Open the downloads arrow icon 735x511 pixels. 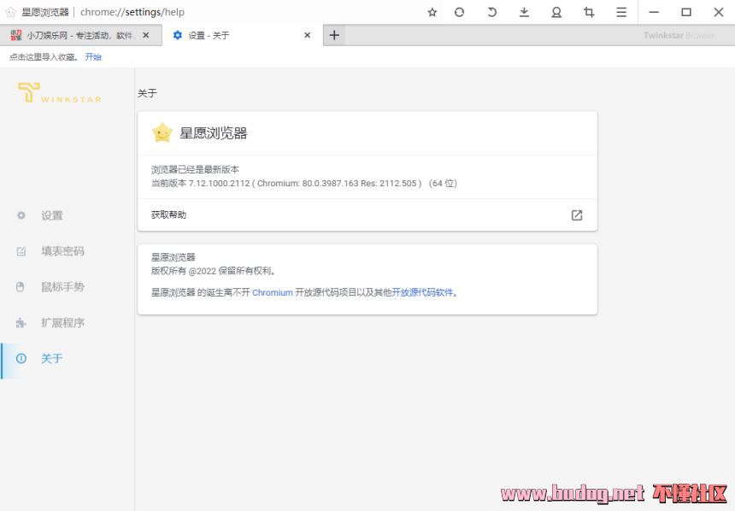pos(524,12)
